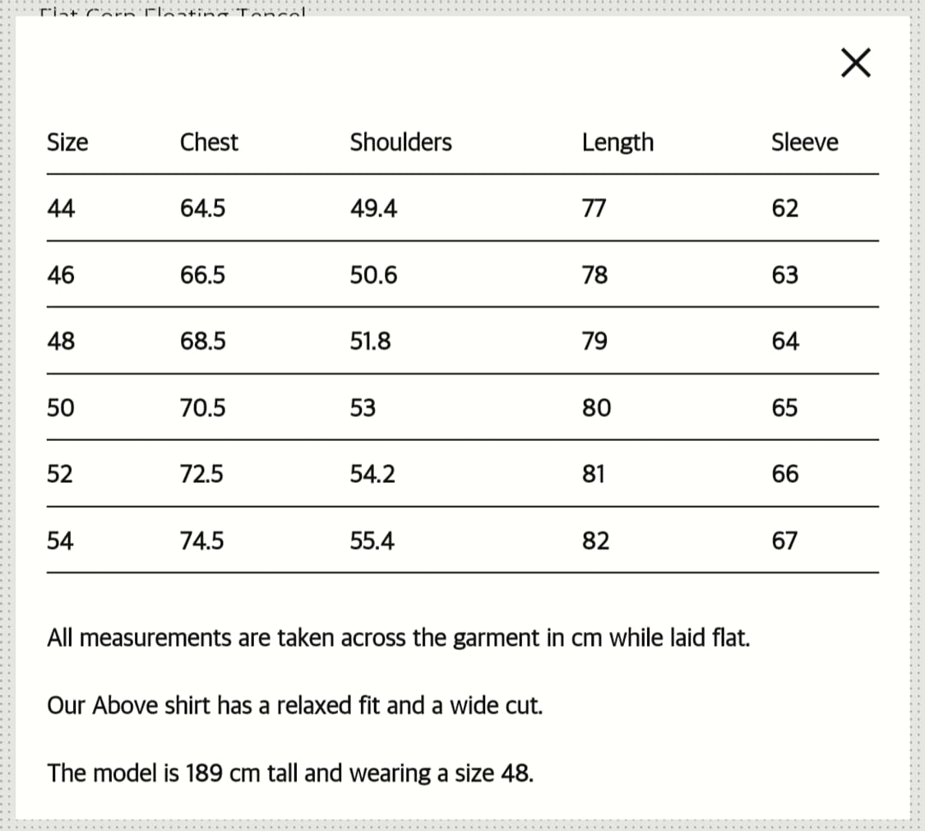Click the 67 sleeve value
This screenshot has width=925, height=831.
pos(784,541)
